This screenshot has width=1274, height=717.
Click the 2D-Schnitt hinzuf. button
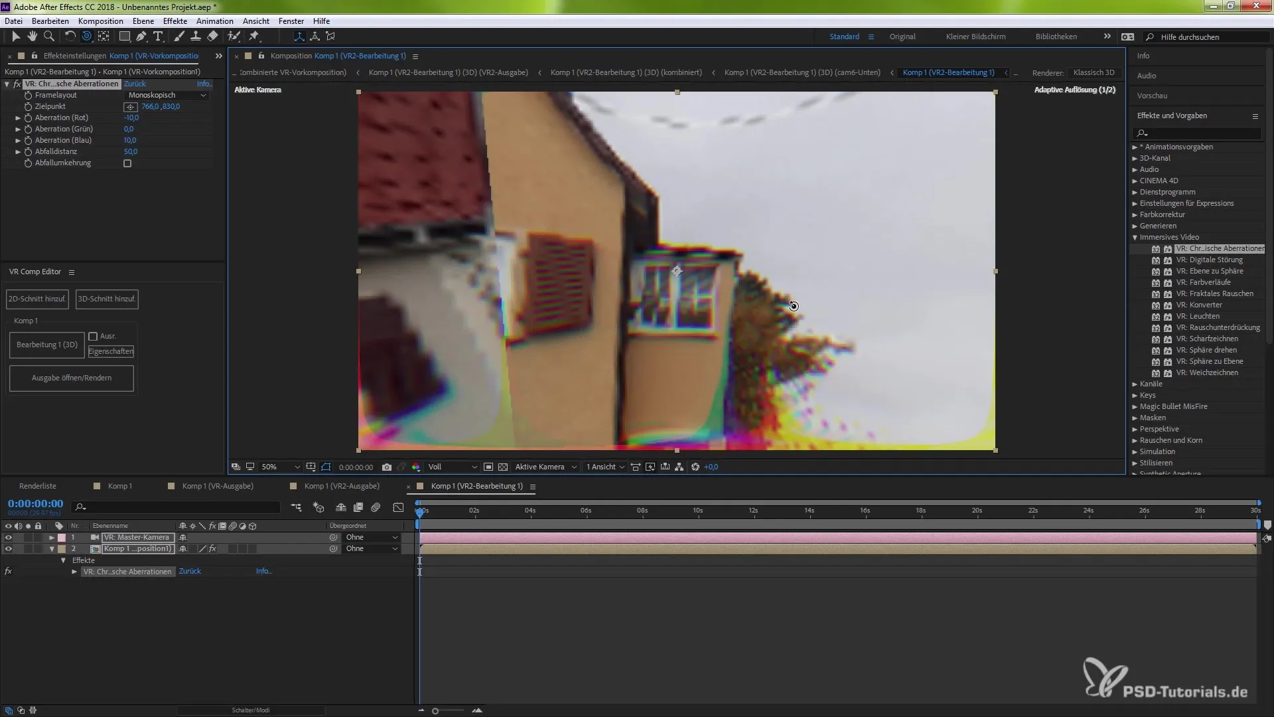(x=37, y=299)
